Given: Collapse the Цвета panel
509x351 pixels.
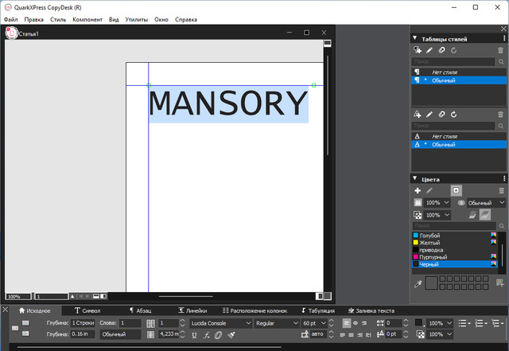Looking at the screenshot, I should 414,179.
